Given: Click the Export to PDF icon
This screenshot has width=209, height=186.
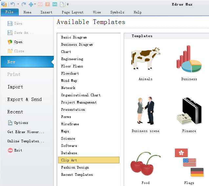Looking at the screenshot, I should point(40,4).
